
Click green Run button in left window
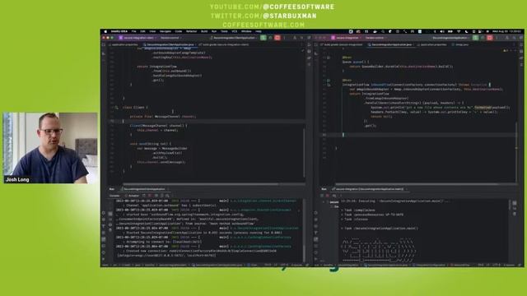[263, 38]
